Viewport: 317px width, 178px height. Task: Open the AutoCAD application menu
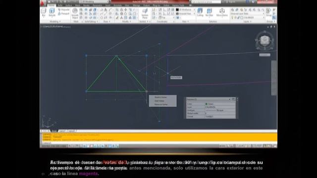[43, 3]
